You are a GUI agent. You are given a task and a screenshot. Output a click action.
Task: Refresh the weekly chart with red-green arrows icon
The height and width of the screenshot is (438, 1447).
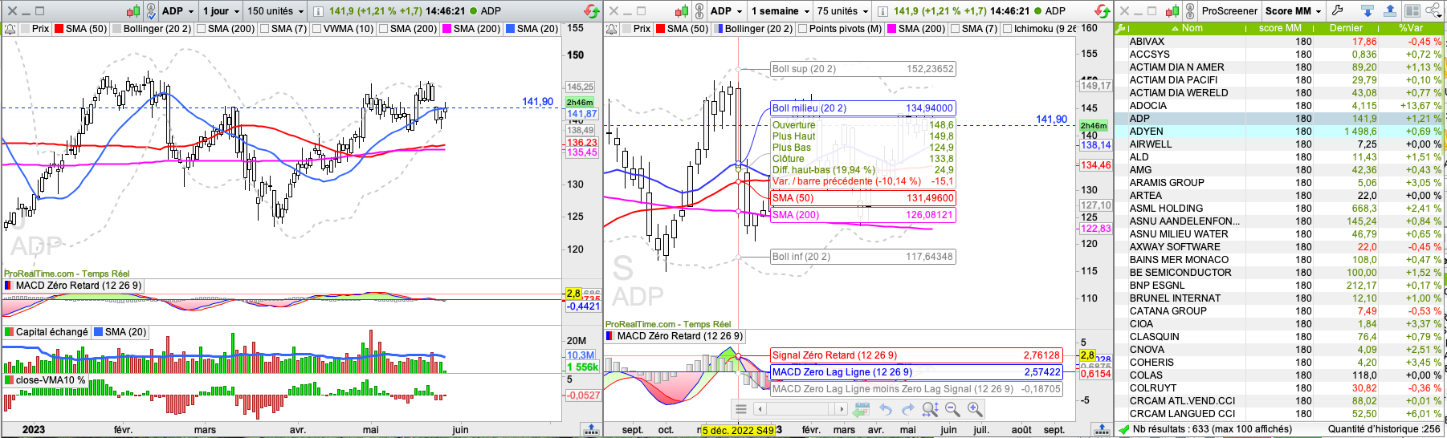(1103, 11)
